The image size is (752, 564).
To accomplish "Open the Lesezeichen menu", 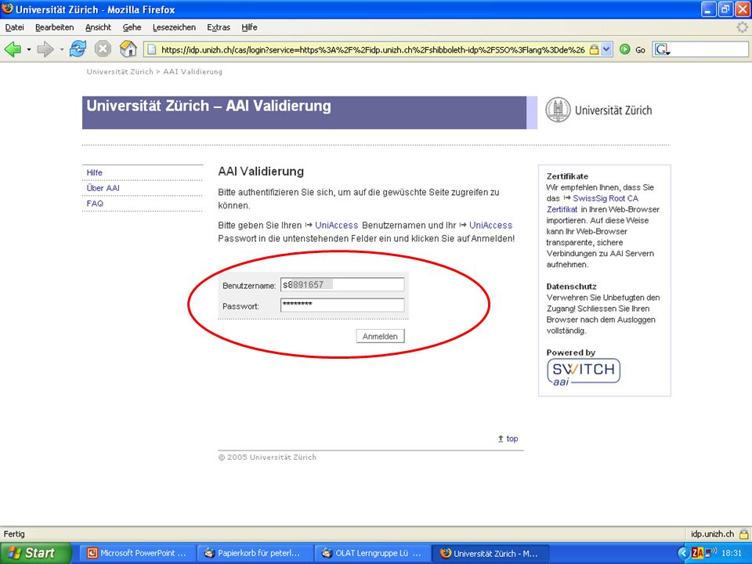I will [x=174, y=27].
